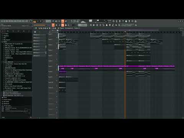
Task: Mute Track 9 using its dot toggle
Action: [x=57, y=80]
